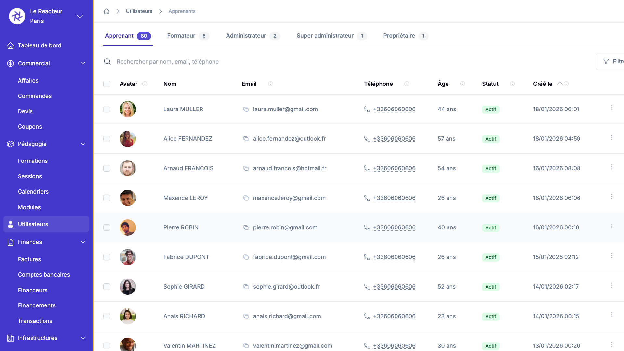
Task: Click the Le Reacteur logo icon
Action: pyautogui.click(x=17, y=16)
